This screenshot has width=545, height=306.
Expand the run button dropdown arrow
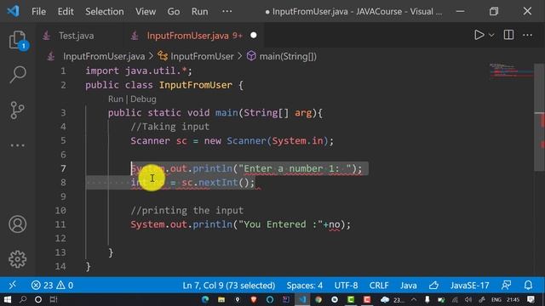point(491,35)
